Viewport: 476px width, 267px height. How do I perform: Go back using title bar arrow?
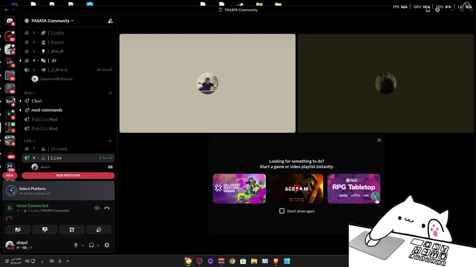(x=7, y=10)
